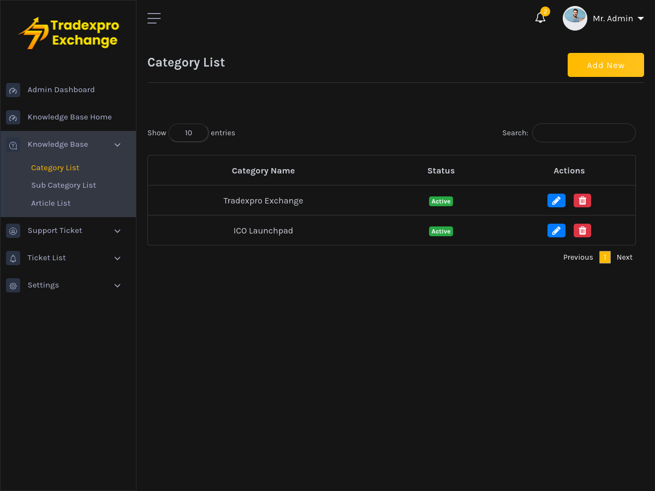Edit the Tradexpro Exchange category

[556, 201]
